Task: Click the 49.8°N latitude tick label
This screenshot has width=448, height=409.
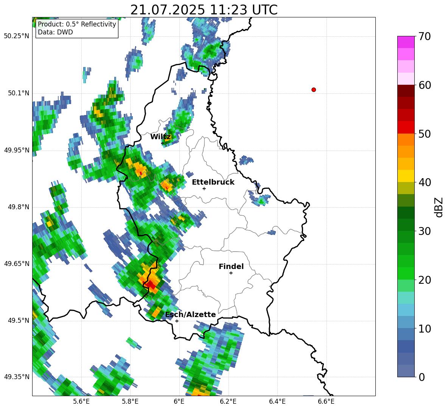Action: [19, 207]
